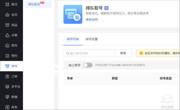
Task: Open the 使用说明 usage instructions link
Action: (92, 19)
